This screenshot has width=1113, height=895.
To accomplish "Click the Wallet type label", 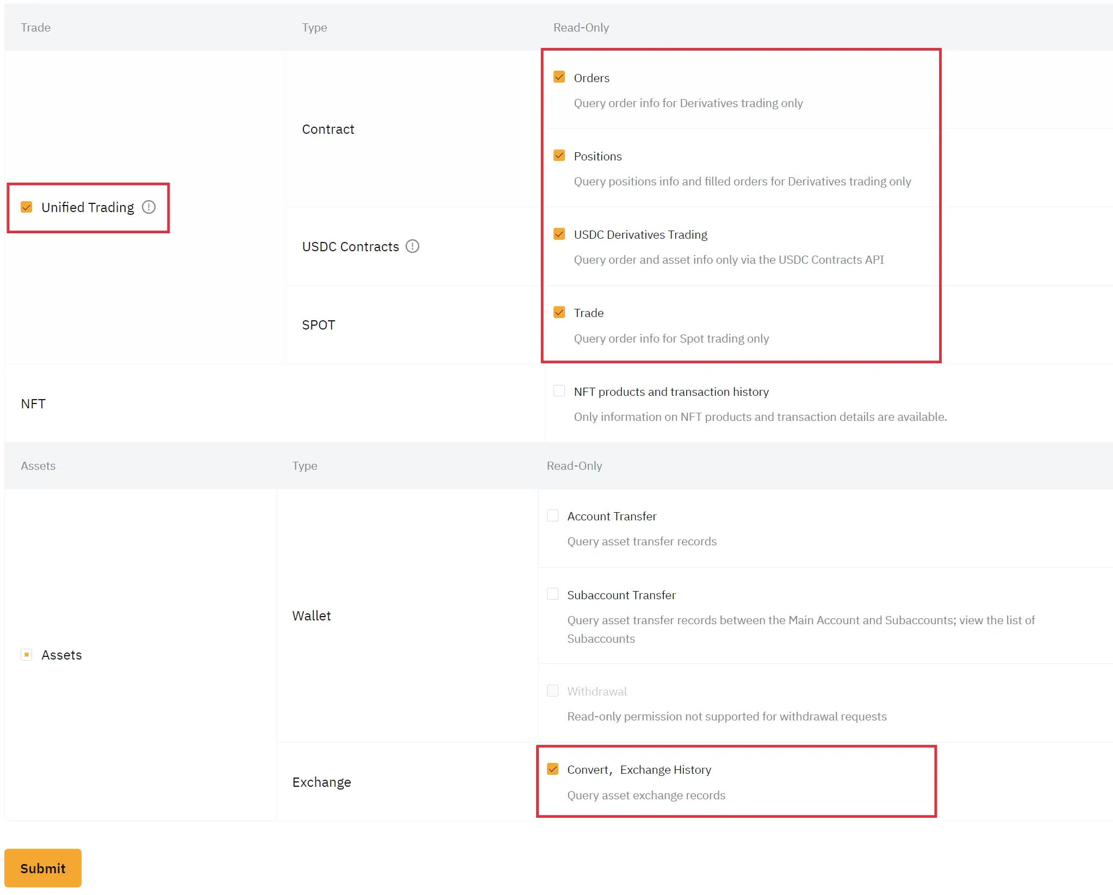I will click(311, 615).
